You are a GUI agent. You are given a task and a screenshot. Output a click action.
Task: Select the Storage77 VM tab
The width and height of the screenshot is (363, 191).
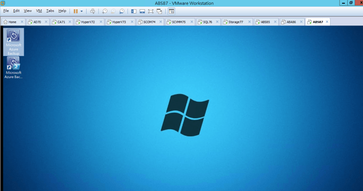pos(235,22)
